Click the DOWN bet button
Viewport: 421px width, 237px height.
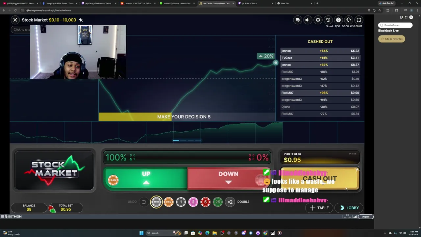[228, 178]
